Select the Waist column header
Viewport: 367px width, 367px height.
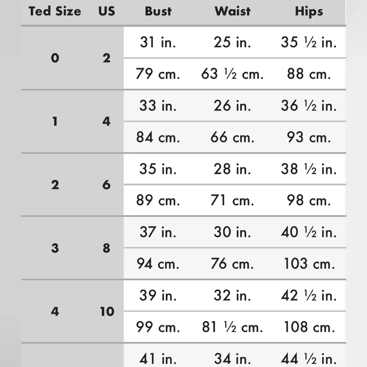pyautogui.click(x=233, y=11)
